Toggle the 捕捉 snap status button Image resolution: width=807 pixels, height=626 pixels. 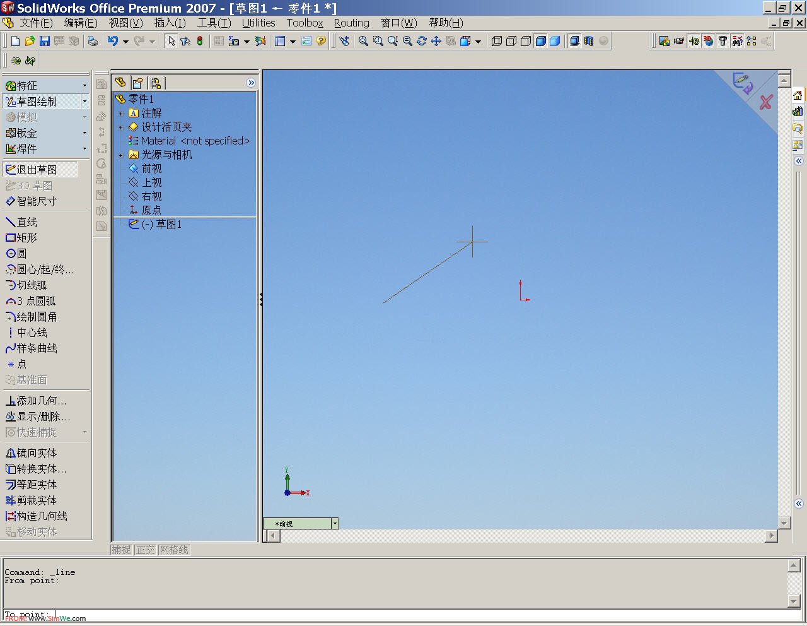click(122, 550)
